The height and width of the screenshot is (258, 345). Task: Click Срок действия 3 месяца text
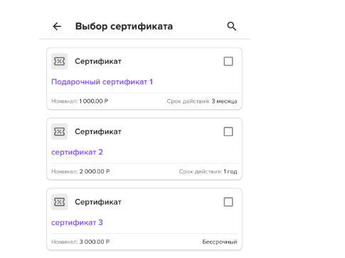[x=202, y=101]
